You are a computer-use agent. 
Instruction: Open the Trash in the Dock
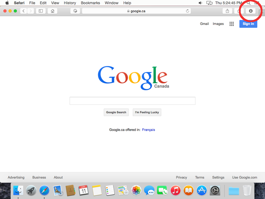tap(247, 190)
